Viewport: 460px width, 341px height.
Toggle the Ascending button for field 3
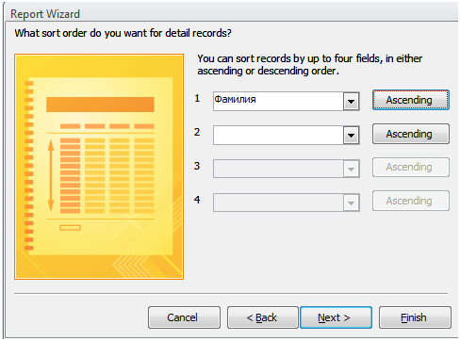(411, 167)
